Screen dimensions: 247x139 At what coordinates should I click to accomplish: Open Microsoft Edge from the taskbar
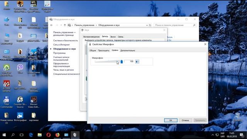pos(31,135)
